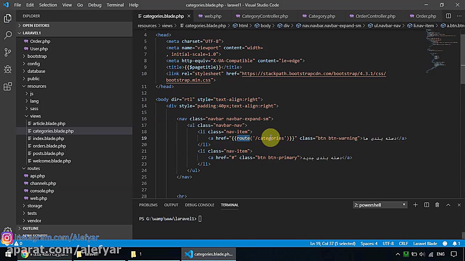465x261 pixels.
Task: Switch to the CategoryController.php tab
Action: pos(264,16)
